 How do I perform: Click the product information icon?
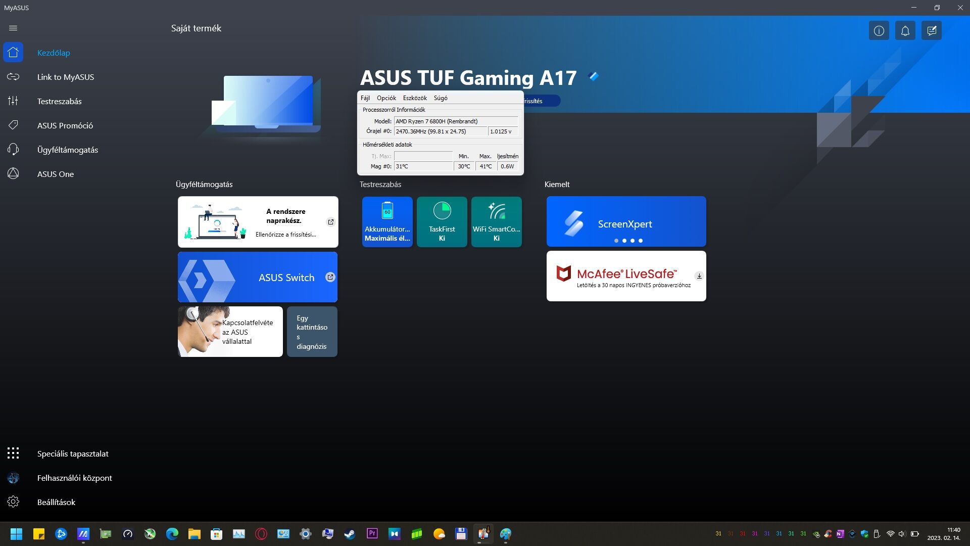[879, 31]
